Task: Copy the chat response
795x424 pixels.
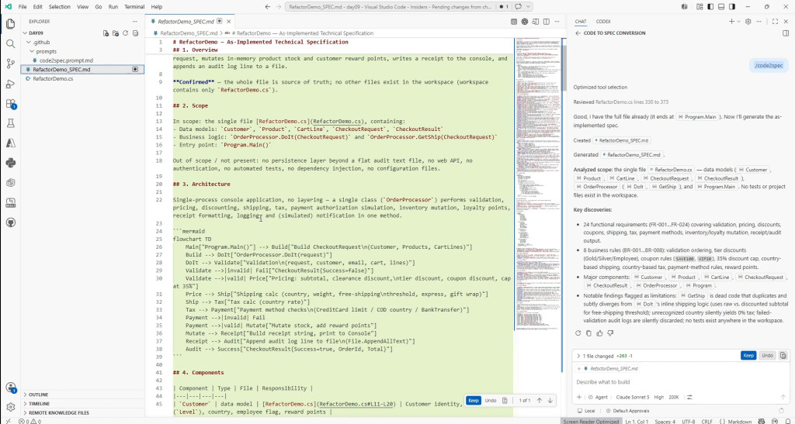Action: pos(588,333)
